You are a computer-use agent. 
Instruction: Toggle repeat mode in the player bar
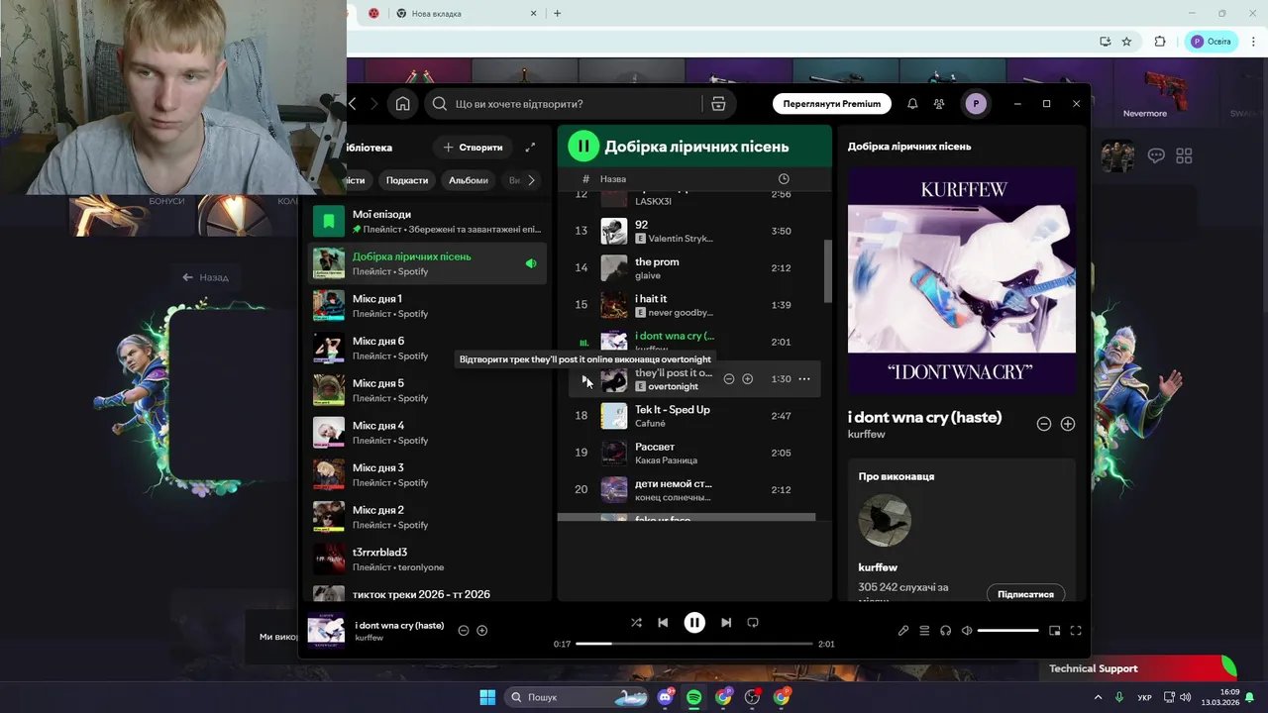click(753, 623)
